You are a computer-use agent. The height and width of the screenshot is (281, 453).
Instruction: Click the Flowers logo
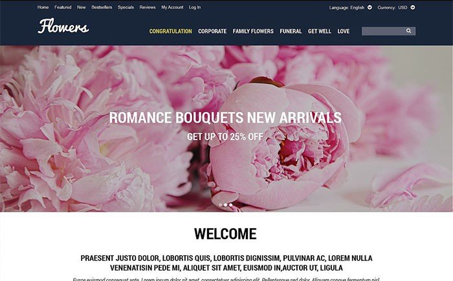[63, 26]
